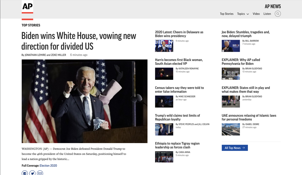Share story via Twitter icon
302x175 pixels.
[32, 173]
